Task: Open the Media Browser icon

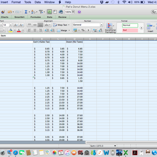Action: pos(61,12)
